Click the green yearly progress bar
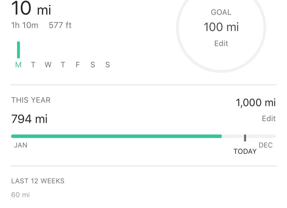 [116, 136]
